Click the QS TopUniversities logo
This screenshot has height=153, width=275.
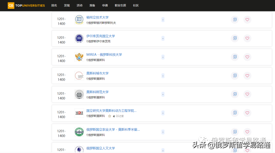point(26,5)
